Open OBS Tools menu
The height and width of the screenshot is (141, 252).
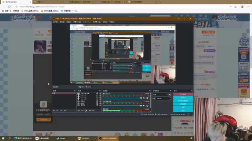pyautogui.click(x=105, y=22)
